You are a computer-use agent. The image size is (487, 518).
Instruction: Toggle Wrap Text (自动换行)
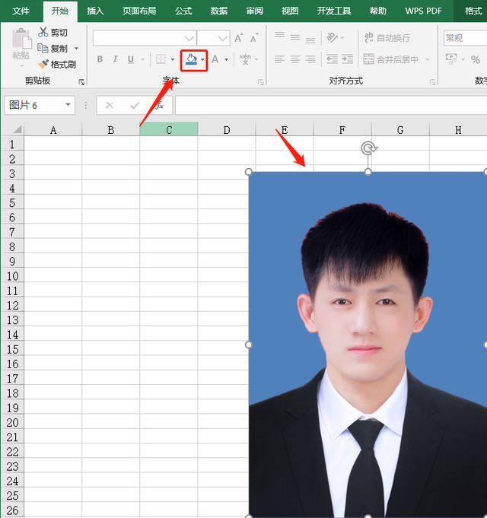pos(387,38)
